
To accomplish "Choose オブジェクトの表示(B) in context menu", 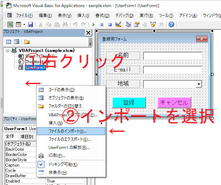I will coord(71,98).
